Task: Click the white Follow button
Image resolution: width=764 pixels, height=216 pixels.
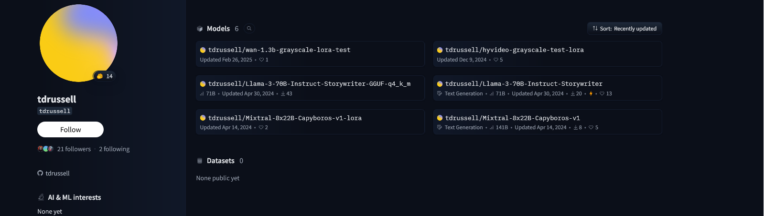Action: (70, 129)
